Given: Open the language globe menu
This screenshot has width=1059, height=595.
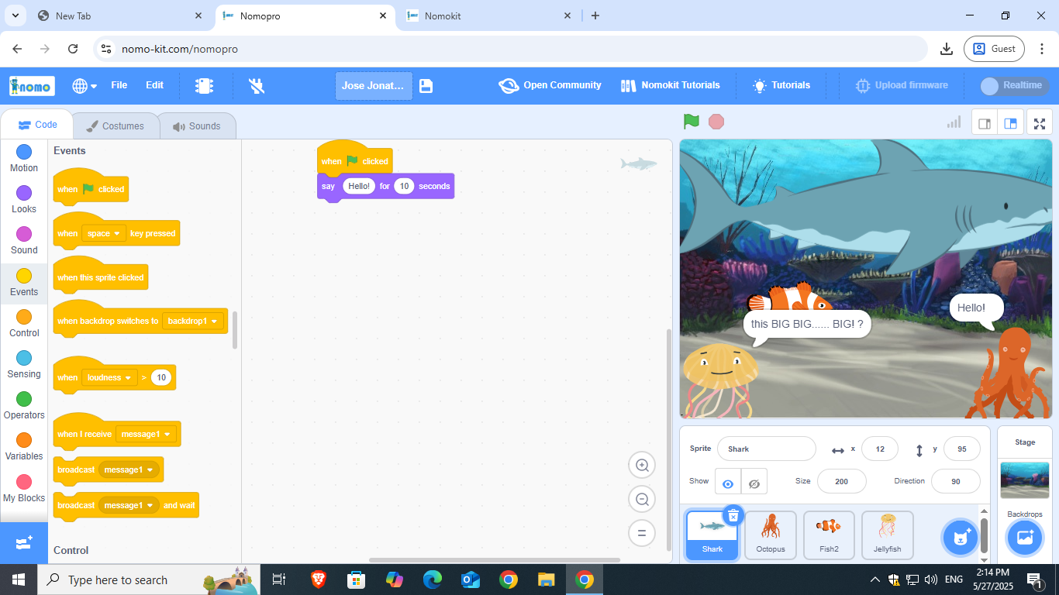Looking at the screenshot, I should click(x=85, y=86).
